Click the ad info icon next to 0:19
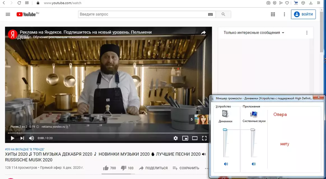The width and height of the screenshot is (326, 179). click(x=38, y=126)
